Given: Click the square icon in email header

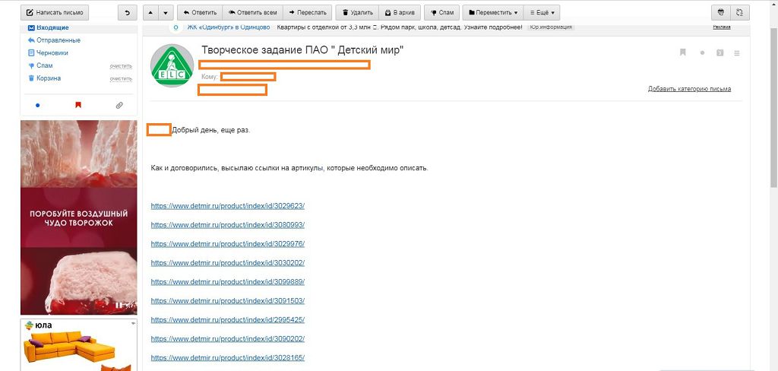Looking at the screenshot, I should coord(720,52).
